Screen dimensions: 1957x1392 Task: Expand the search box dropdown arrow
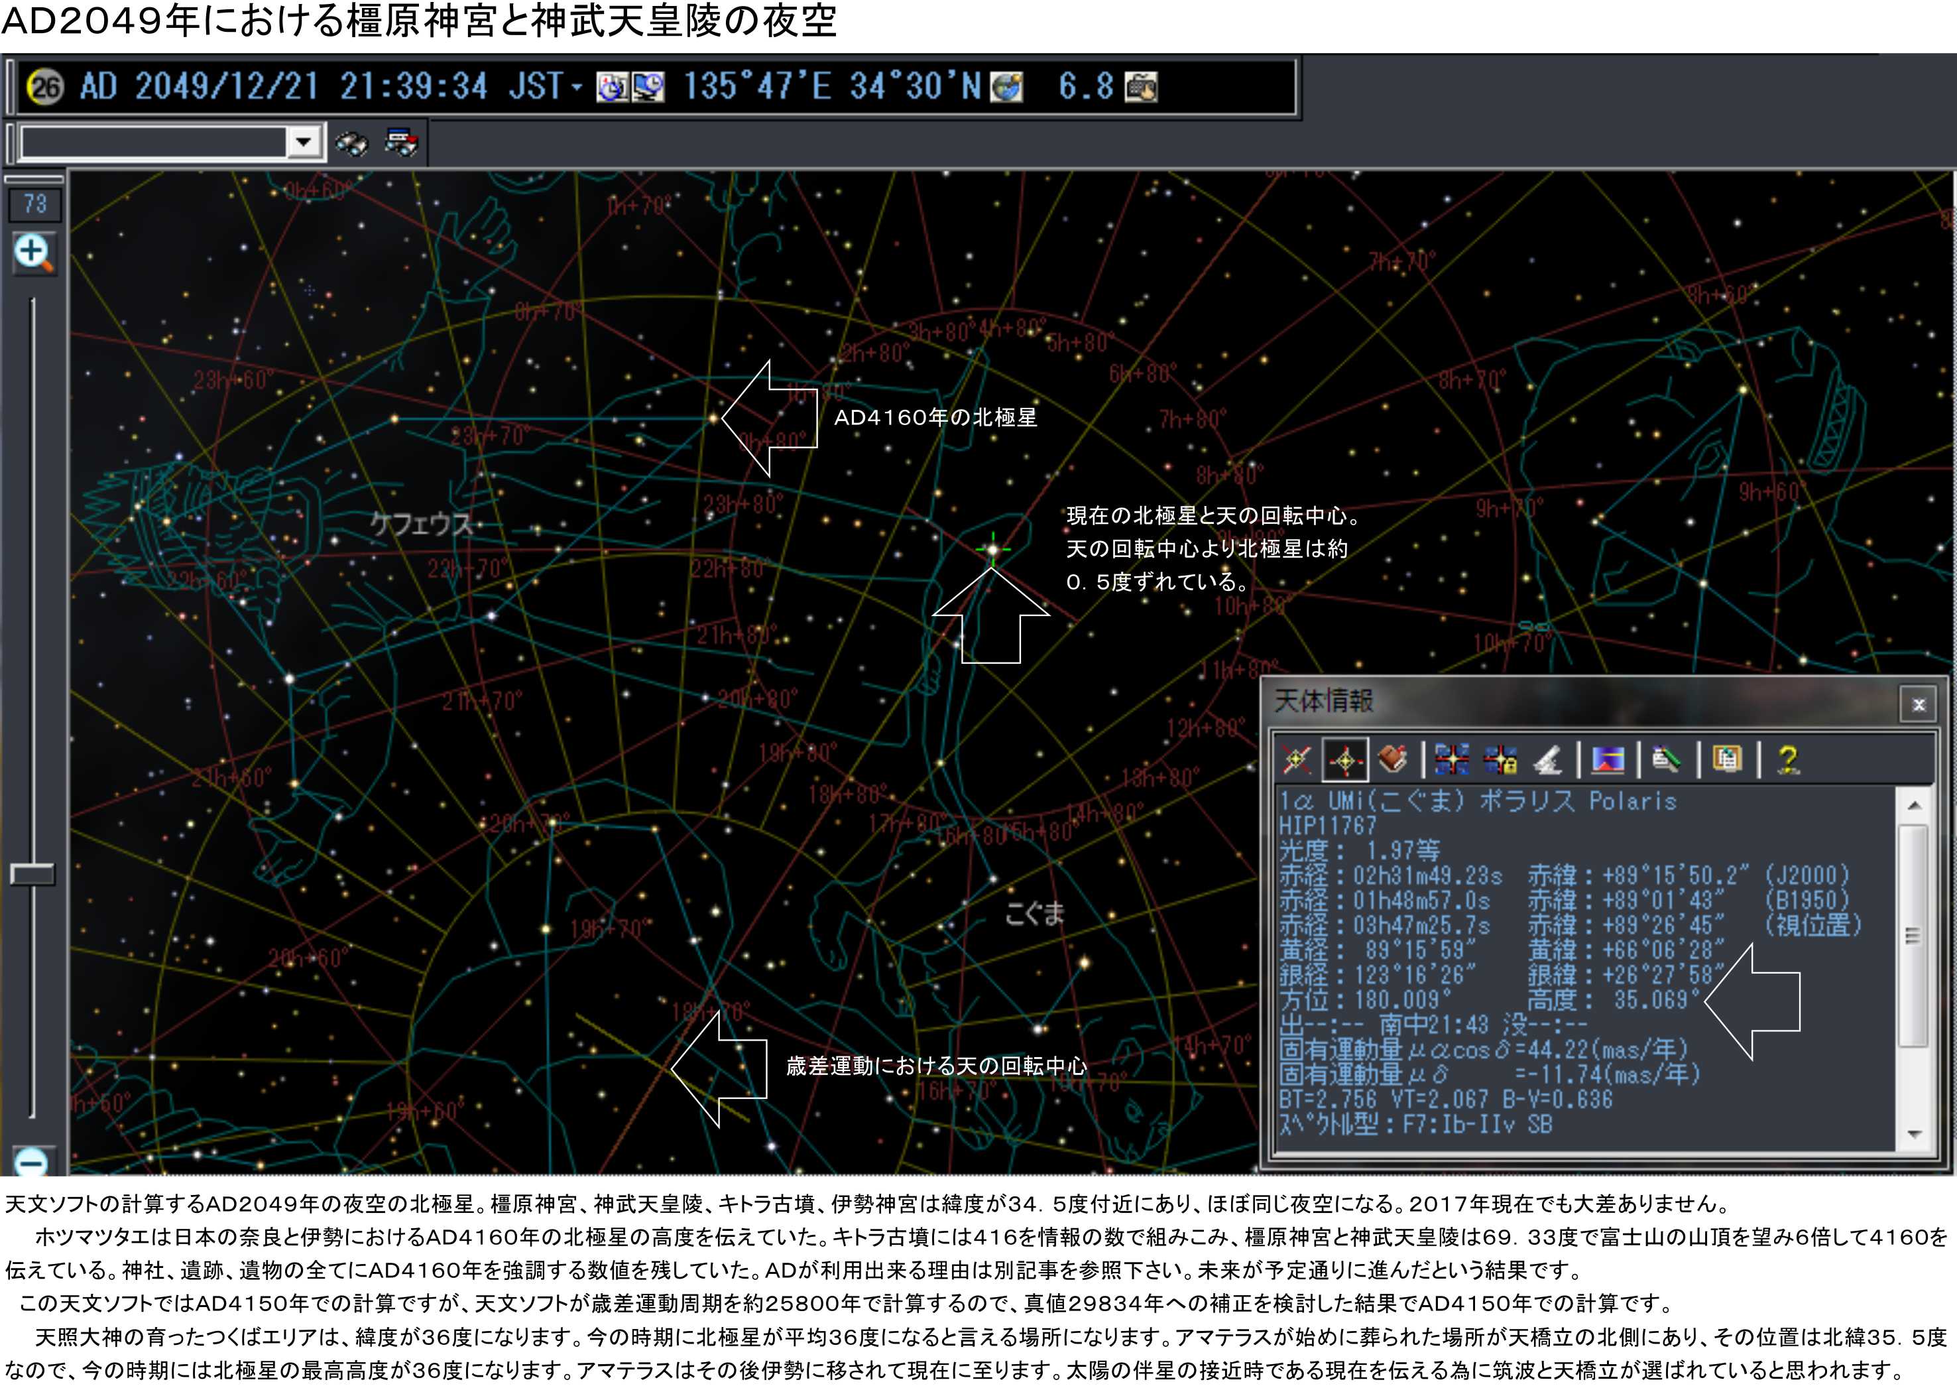304,141
